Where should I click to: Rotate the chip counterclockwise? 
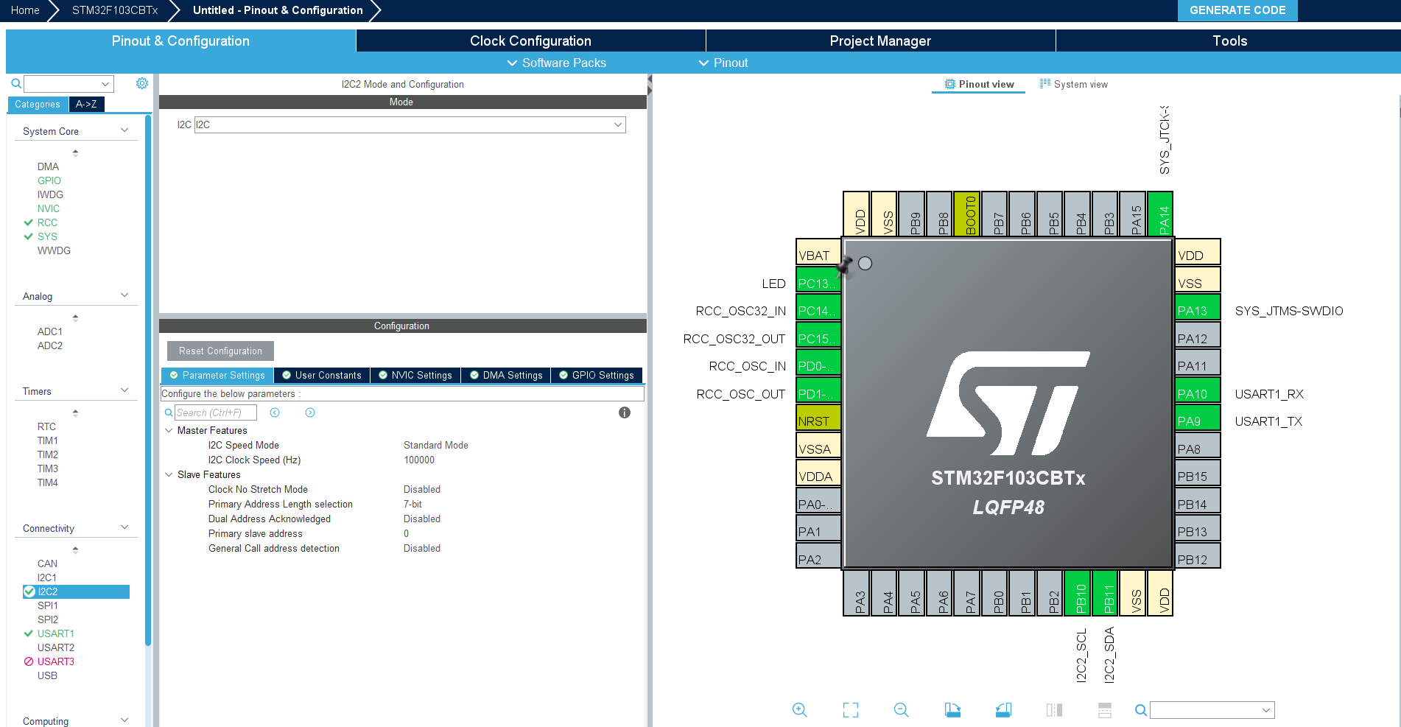click(1003, 709)
